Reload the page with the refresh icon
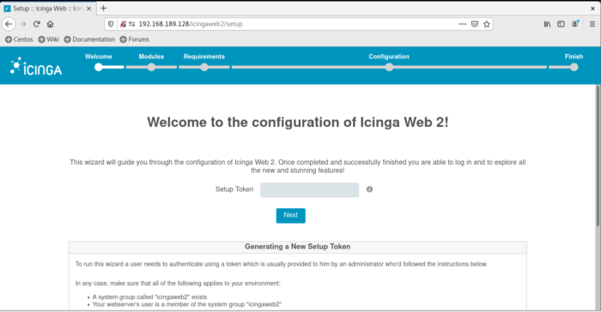601x312 pixels. 36,24
